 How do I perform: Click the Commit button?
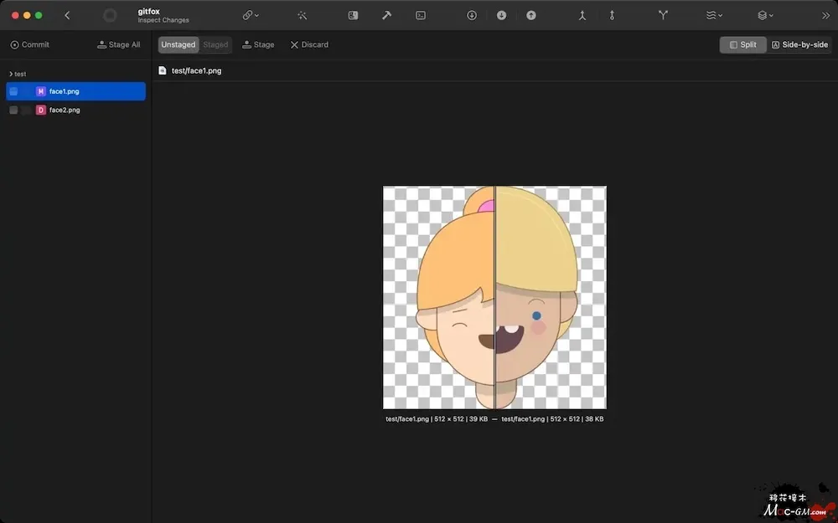tap(30, 45)
